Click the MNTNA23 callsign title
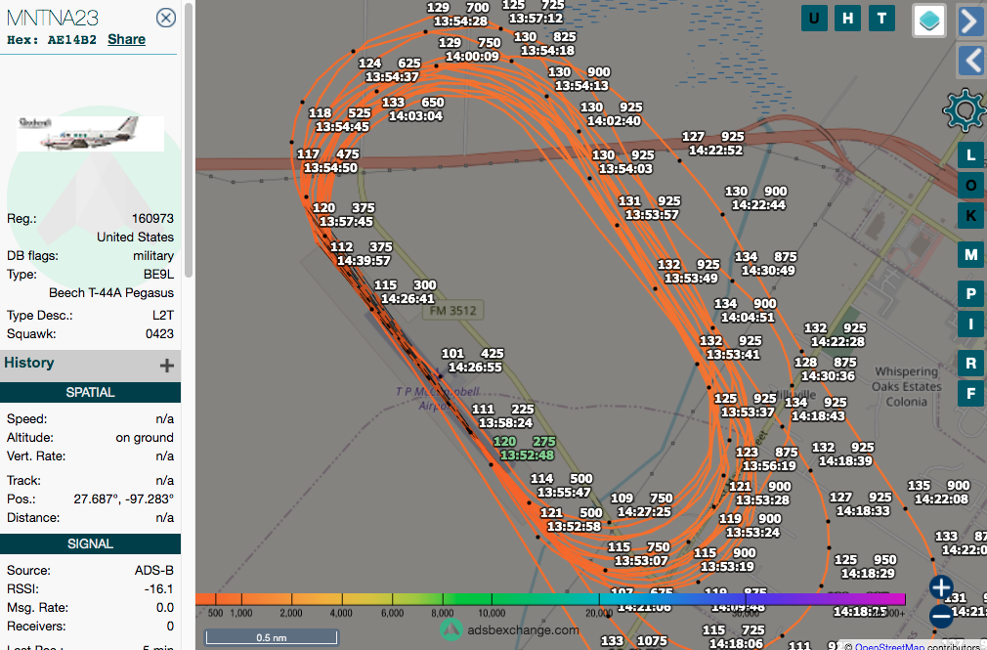 click(x=53, y=18)
